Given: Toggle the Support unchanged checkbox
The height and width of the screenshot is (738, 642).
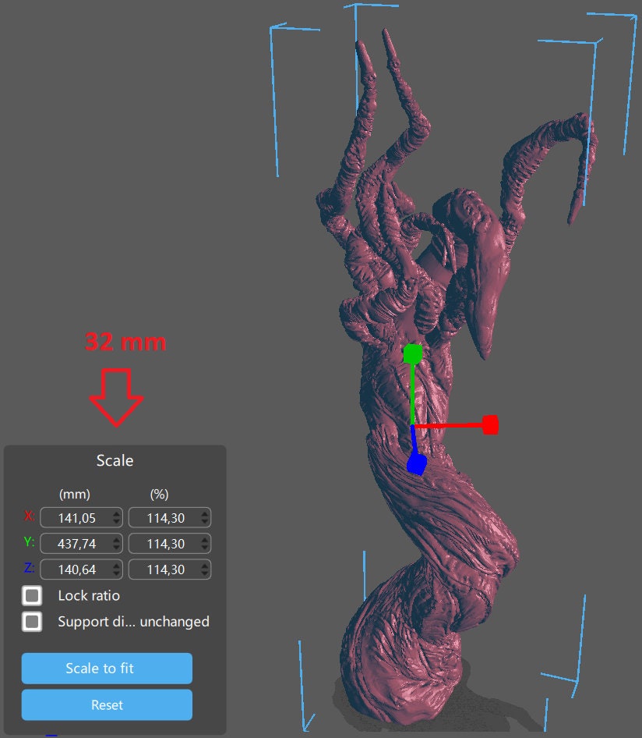Looking at the screenshot, I should pos(32,622).
